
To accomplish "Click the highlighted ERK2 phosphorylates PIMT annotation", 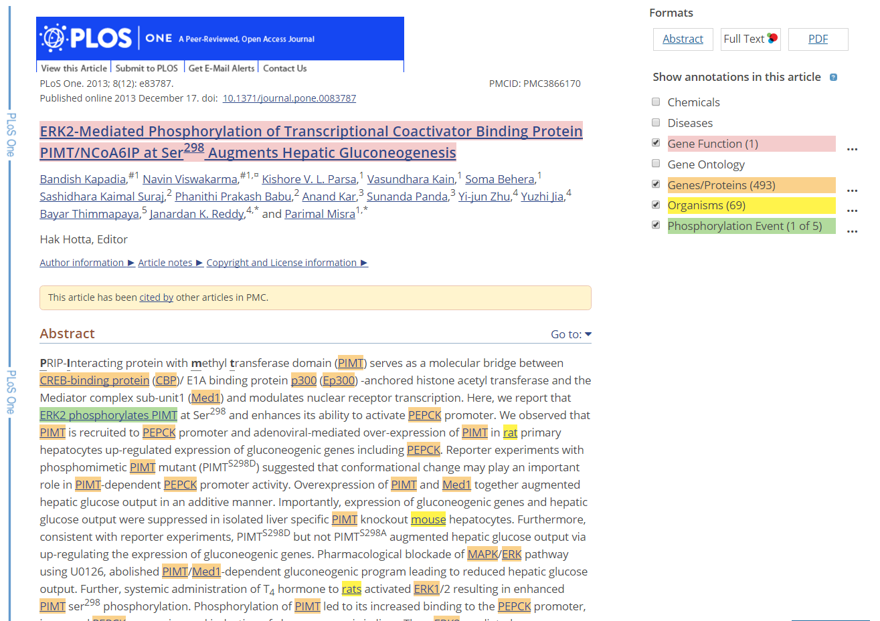I will 108,415.
